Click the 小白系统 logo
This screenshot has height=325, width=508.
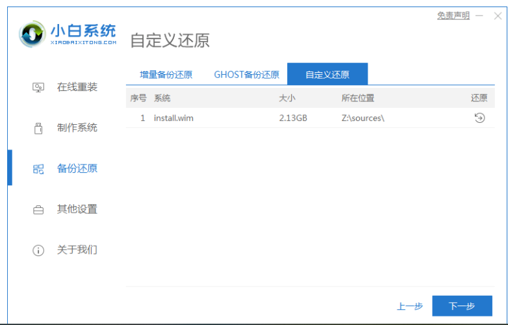coord(68,33)
